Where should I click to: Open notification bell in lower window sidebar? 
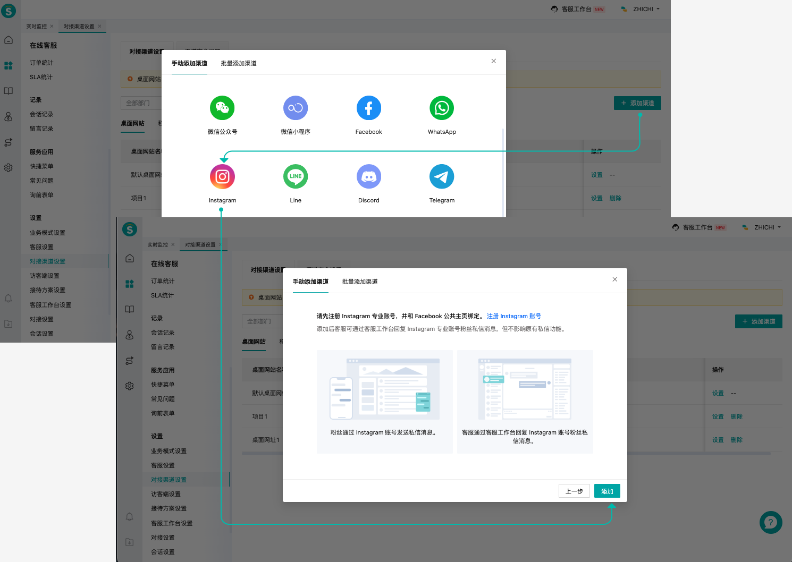coord(130,517)
